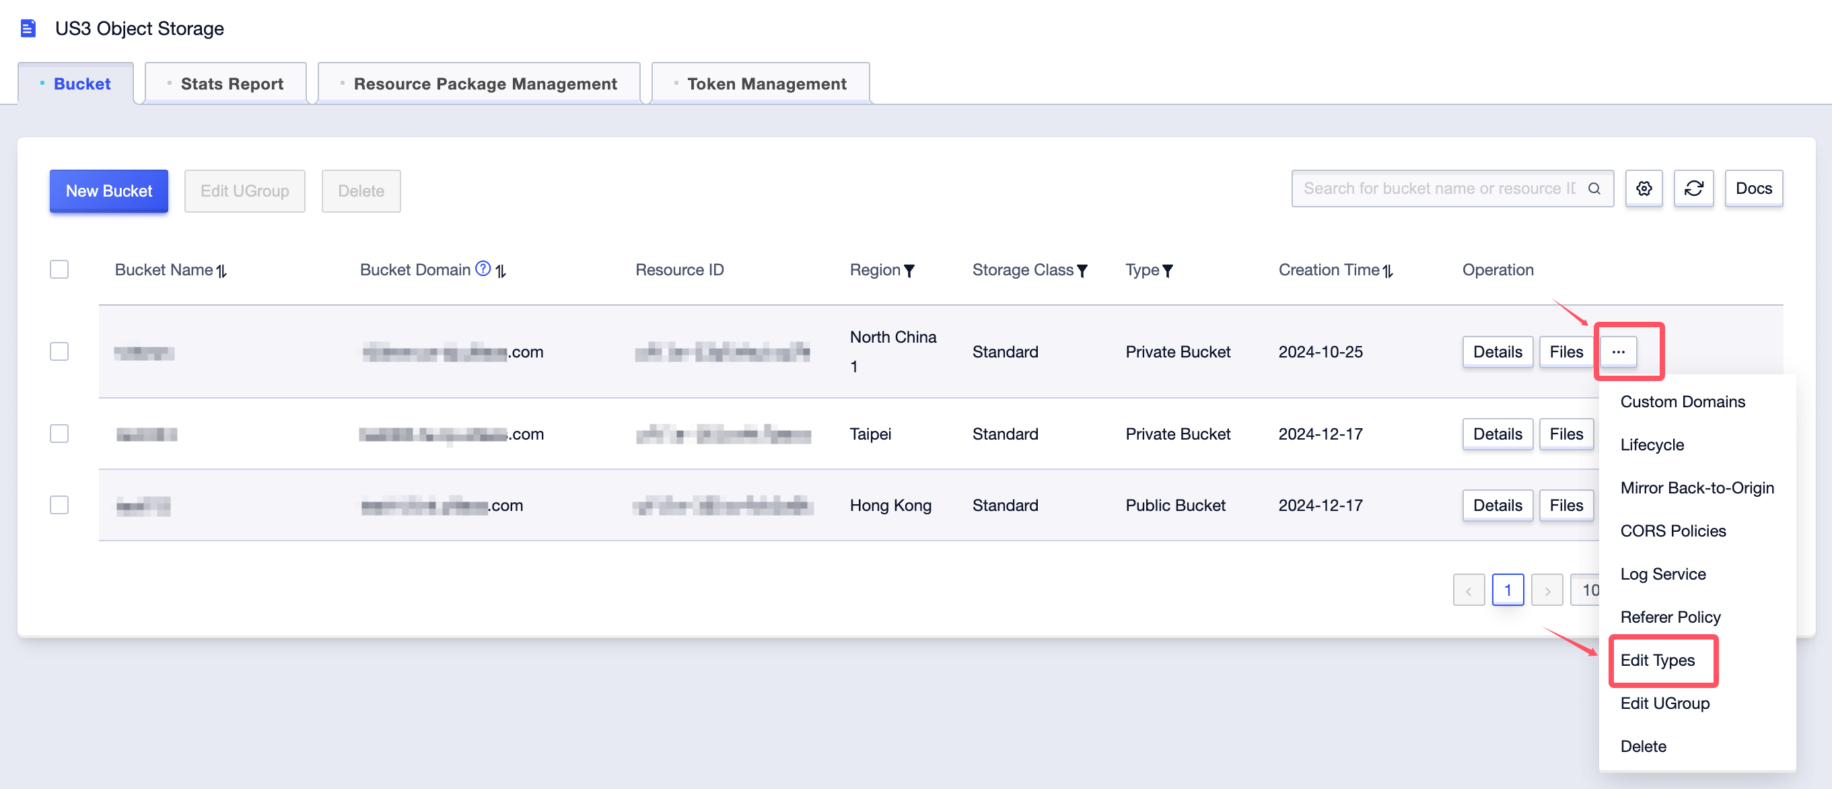Viewport: 1832px width, 789px height.
Task: Select Mirror Back-to-Origin menu item
Action: point(1696,488)
